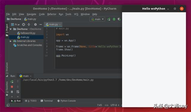The height and width of the screenshot is (112, 191).
Task: Open the File menu
Action: click(x=8, y=14)
